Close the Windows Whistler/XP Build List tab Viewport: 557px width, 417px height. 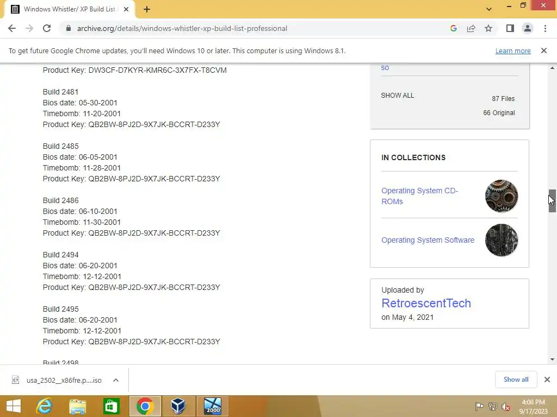point(126,9)
